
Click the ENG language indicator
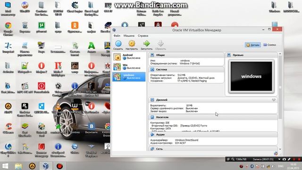281,166
